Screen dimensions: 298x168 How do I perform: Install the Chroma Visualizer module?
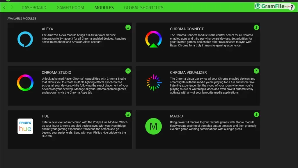click(x=256, y=71)
